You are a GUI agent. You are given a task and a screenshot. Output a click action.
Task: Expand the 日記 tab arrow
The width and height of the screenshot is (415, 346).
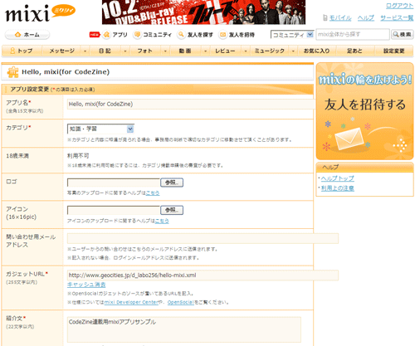pos(125,51)
